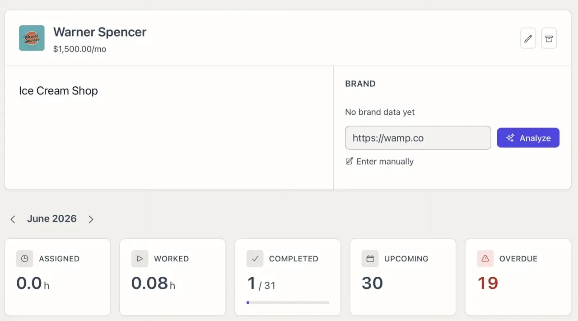The image size is (578, 321).
Task: Click the $1,500.00/mo retainer text
Action: point(80,49)
